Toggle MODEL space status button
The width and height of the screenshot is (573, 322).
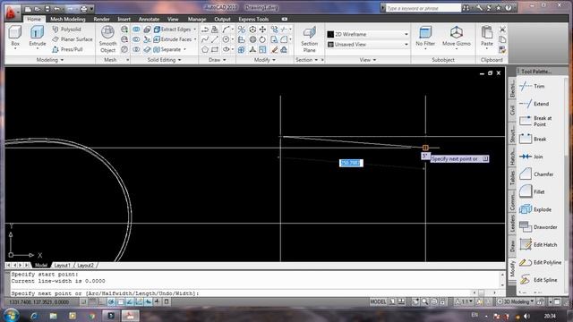click(x=378, y=302)
